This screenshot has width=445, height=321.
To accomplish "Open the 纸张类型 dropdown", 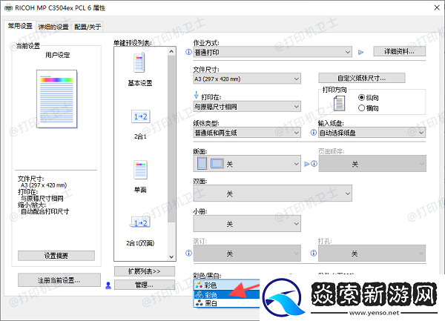I will (x=247, y=133).
